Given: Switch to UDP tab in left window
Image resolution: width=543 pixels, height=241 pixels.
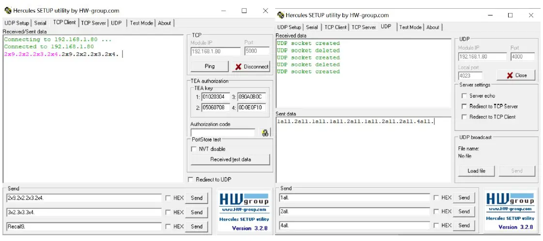Looking at the screenshot, I should [x=116, y=23].
